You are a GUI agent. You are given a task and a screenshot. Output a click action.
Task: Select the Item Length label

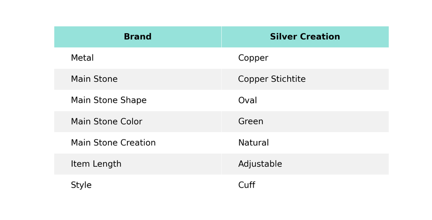point(96,164)
